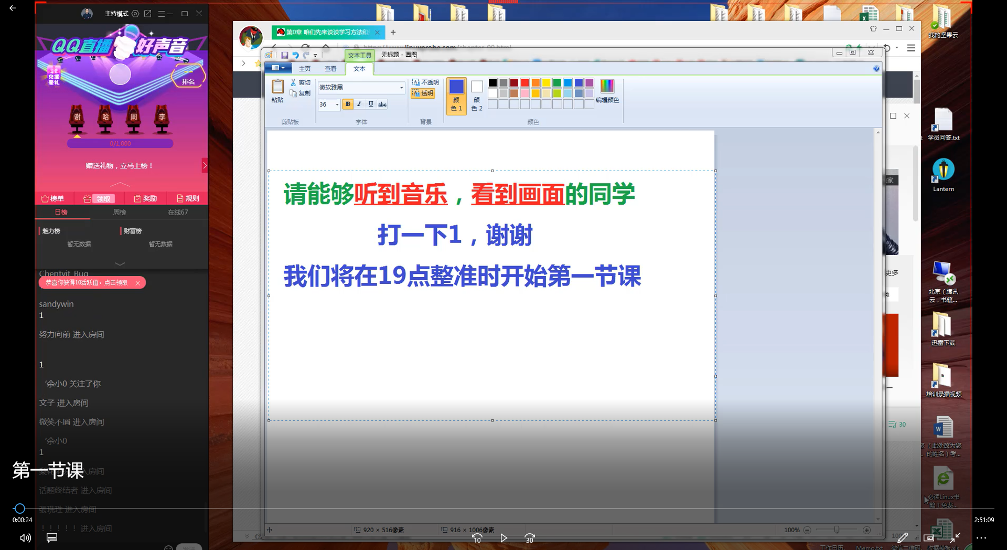Click the Paint zoom-out minus button
1007x550 pixels.
pyautogui.click(x=807, y=530)
